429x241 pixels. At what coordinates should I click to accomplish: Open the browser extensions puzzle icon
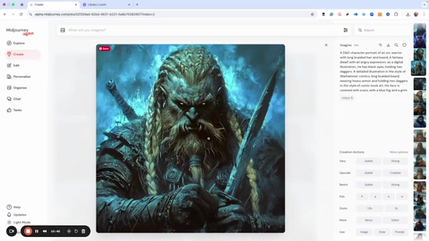pyautogui.click(x=396, y=14)
